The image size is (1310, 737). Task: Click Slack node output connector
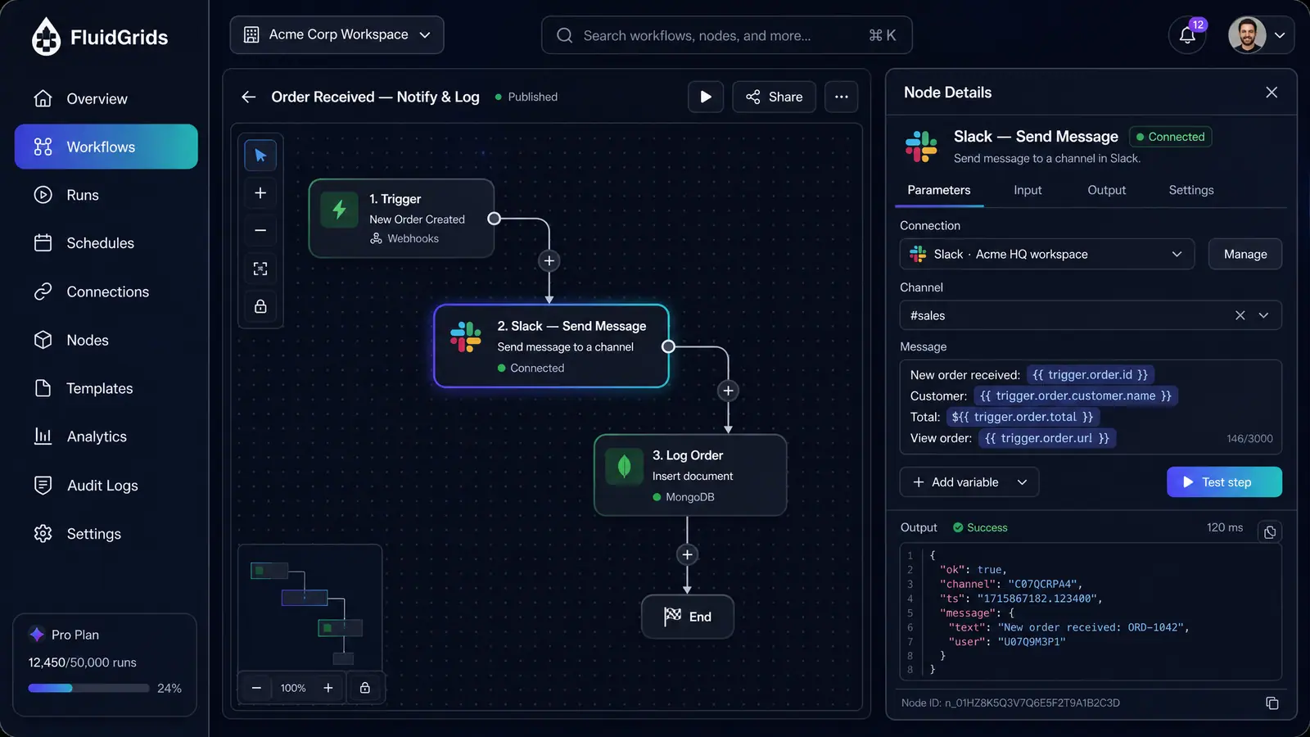[668, 346]
